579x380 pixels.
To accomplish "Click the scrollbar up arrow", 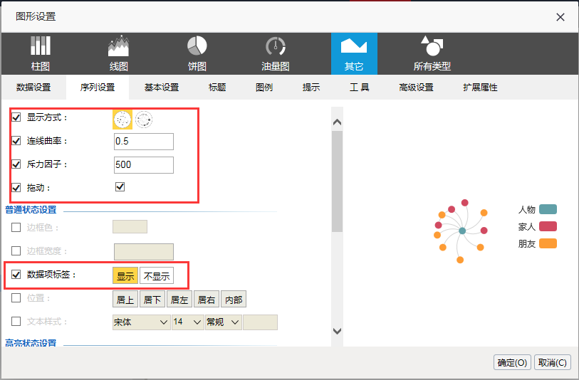I will 337,122.
